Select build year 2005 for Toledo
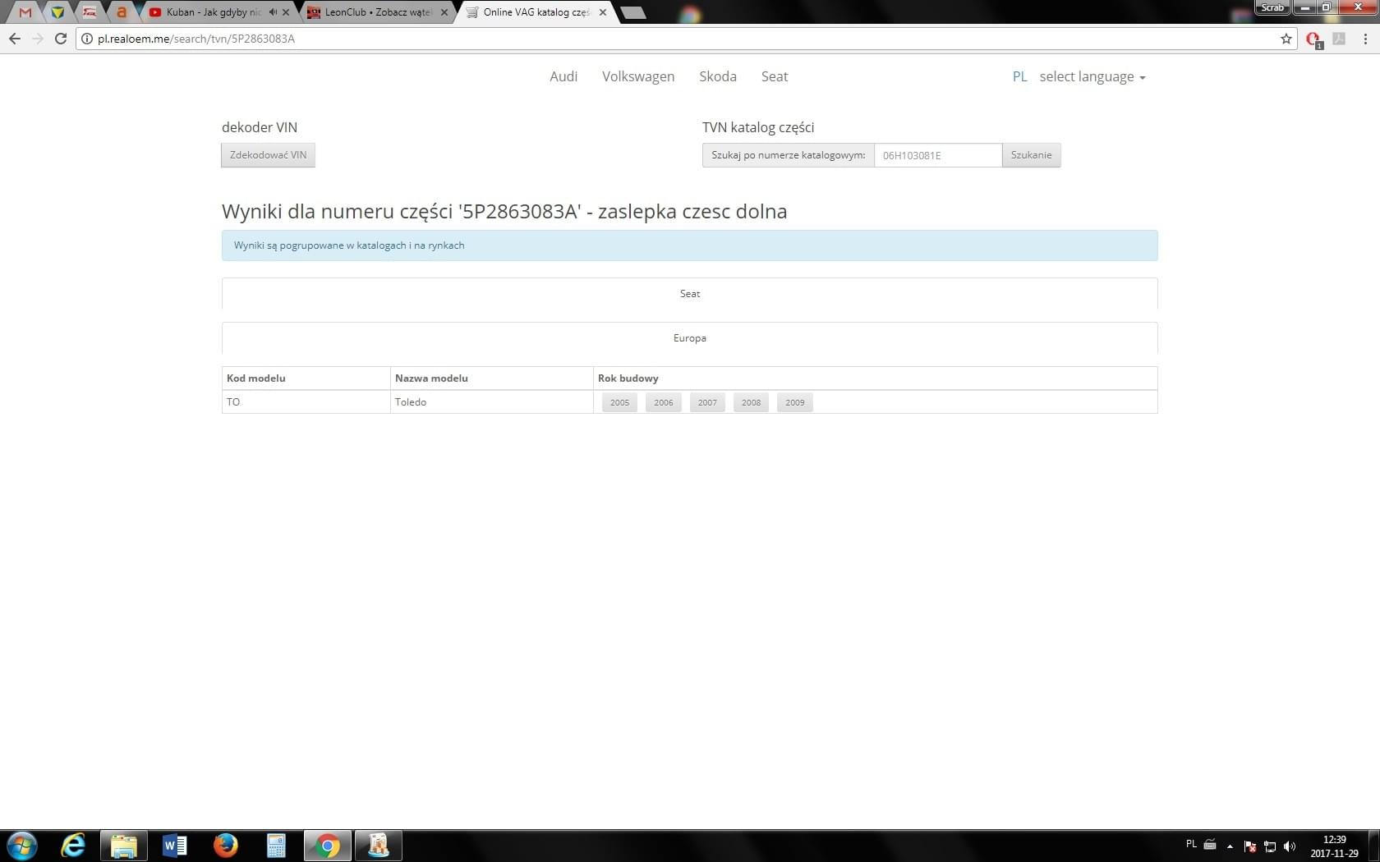This screenshot has width=1380, height=862. [x=620, y=402]
